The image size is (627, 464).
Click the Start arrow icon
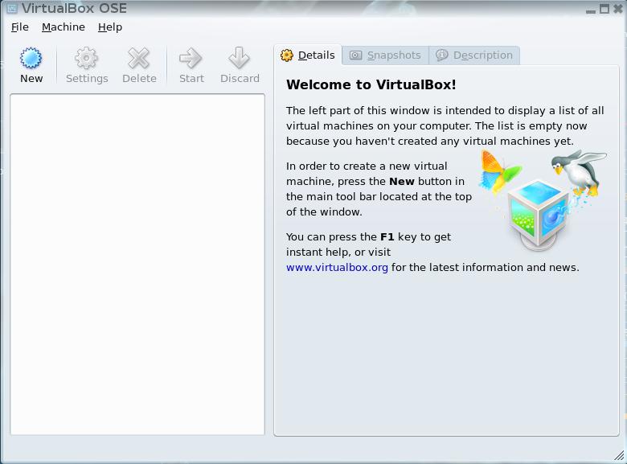[191, 59]
